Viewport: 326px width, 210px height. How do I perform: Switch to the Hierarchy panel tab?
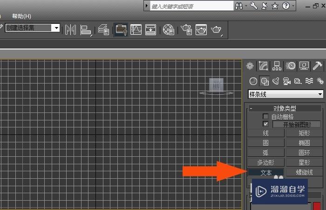click(x=277, y=66)
